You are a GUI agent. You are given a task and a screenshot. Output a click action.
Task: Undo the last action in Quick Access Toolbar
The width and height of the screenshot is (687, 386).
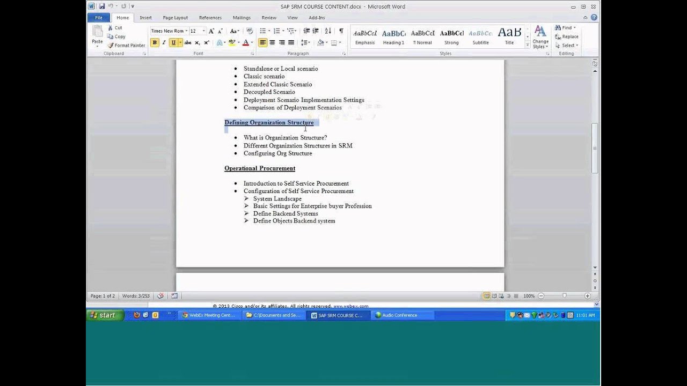[111, 6]
